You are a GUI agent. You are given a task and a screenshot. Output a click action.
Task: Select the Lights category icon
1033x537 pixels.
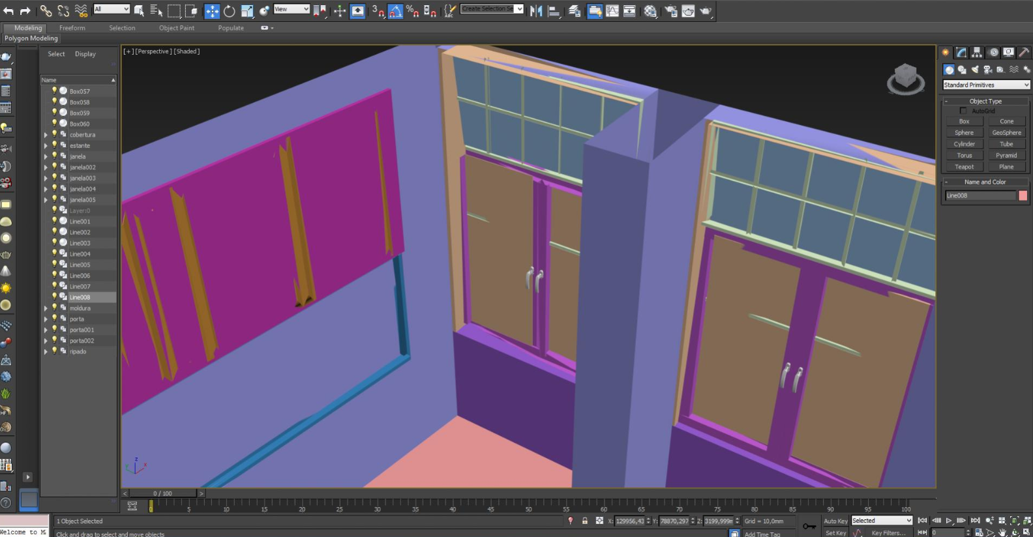975,70
